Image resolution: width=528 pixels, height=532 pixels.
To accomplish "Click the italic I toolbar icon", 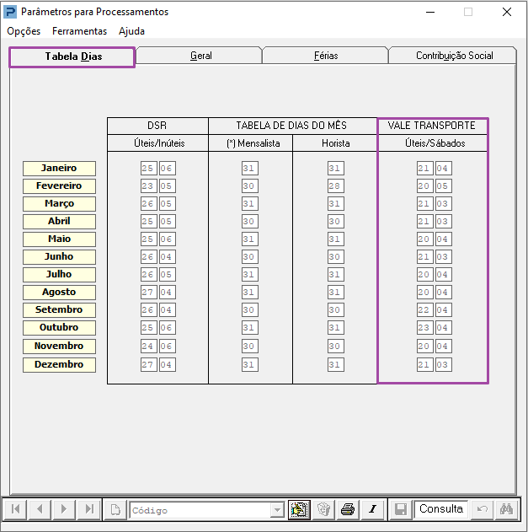I will (x=373, y=509).
